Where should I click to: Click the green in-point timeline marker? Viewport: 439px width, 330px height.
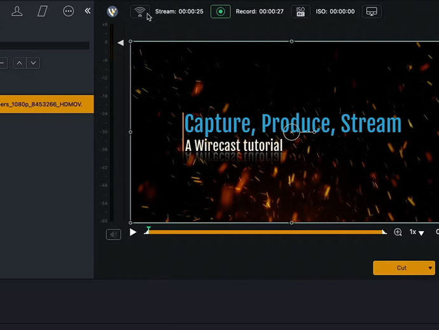pos(148,229)
